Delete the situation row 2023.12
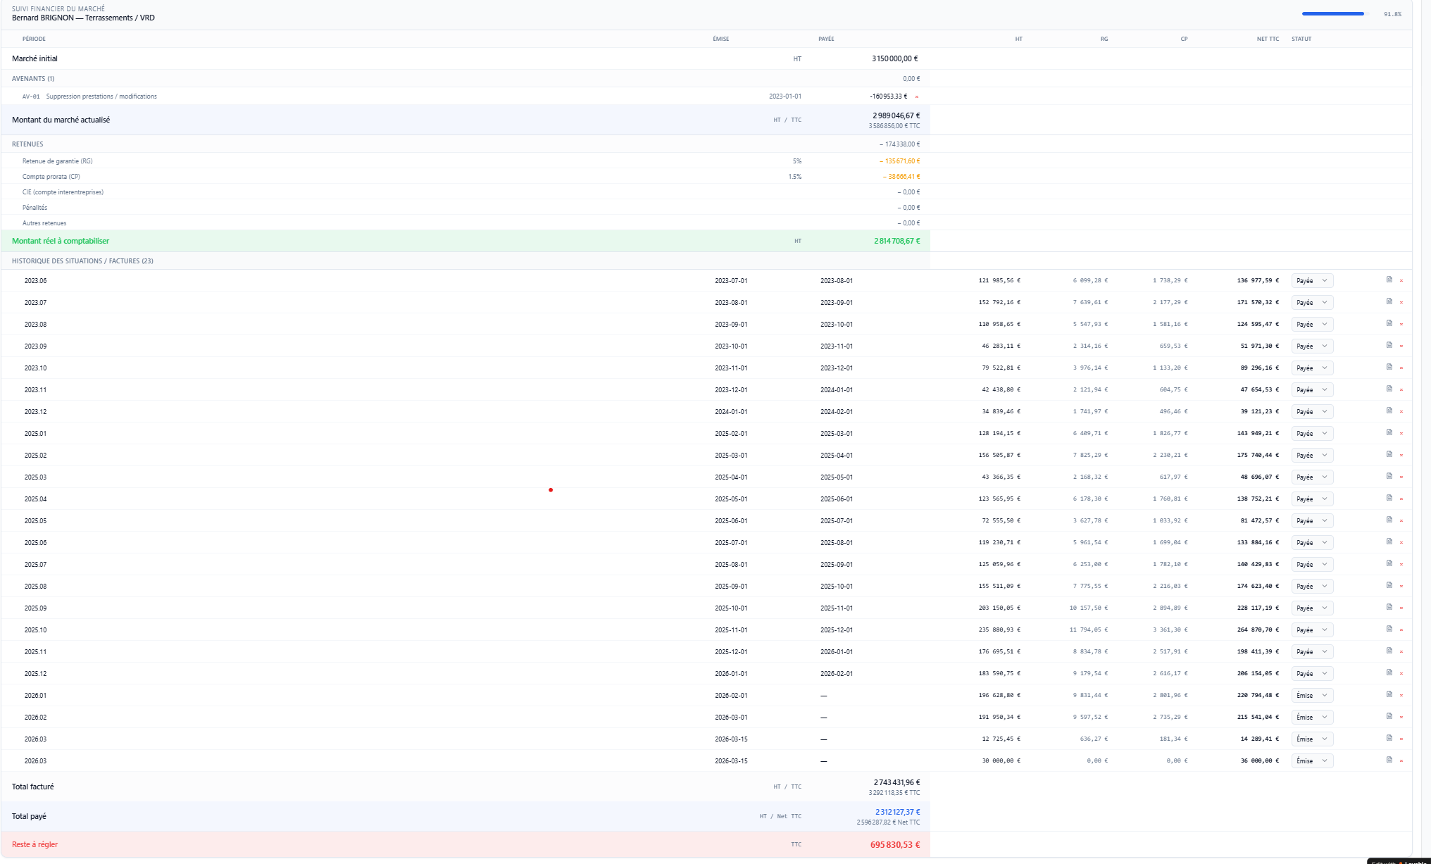Viewport: 1431px width, 864px height. (1401, 411)
